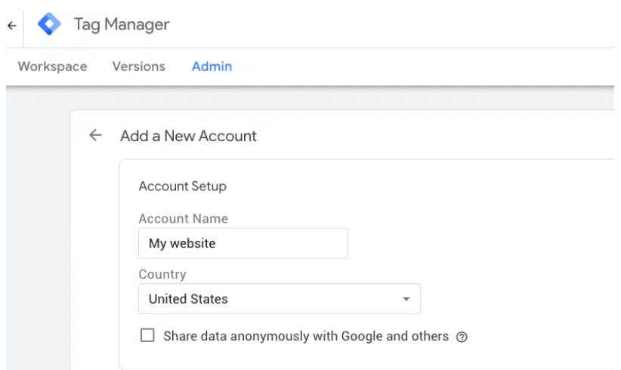Click the Account Name field label
This screenshot has height=370, width=621.
pyautogui.click(x=183, y=218)
